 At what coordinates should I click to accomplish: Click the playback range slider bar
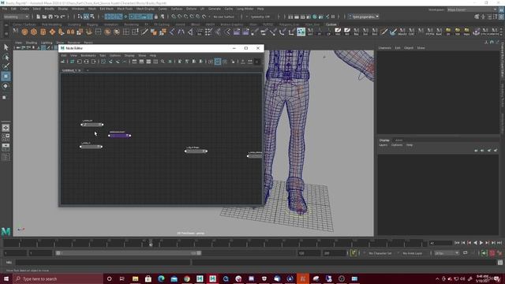129,253
